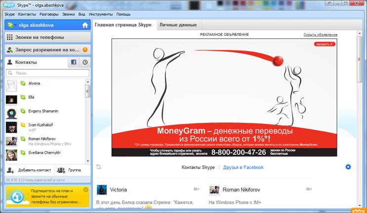
Task: Open the Звонки menu
Action: coord(68,14)
